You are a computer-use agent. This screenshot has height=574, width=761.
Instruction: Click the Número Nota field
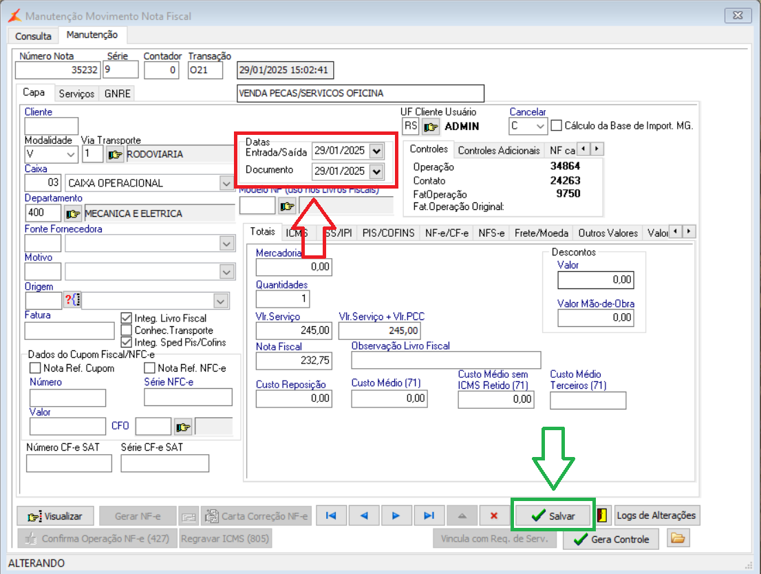pyautogui.click(x=58, y=70)
